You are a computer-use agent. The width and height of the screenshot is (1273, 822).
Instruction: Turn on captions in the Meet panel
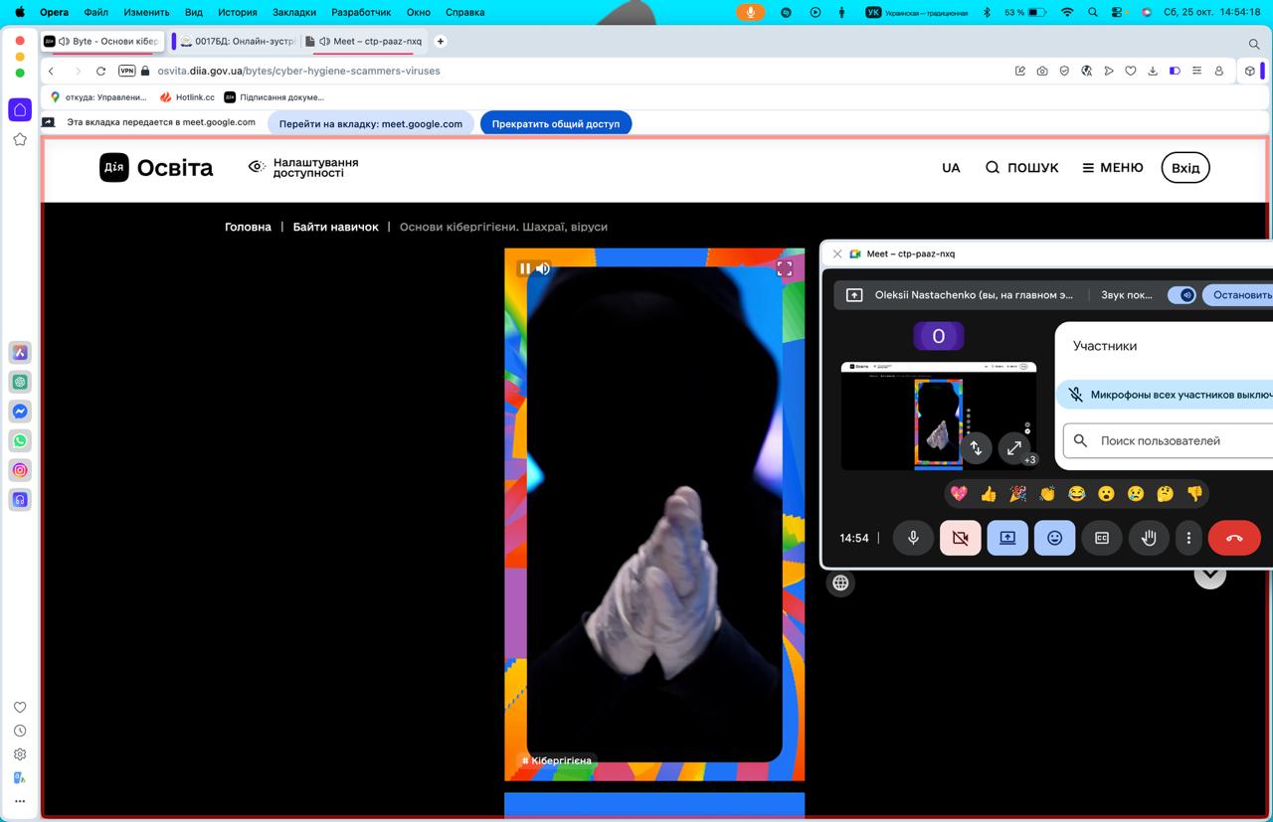click(1101, 538)
